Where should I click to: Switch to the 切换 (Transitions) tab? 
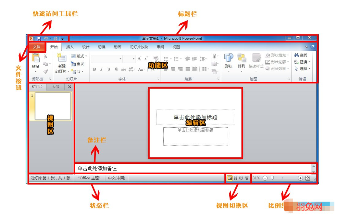tap(101, 47)
